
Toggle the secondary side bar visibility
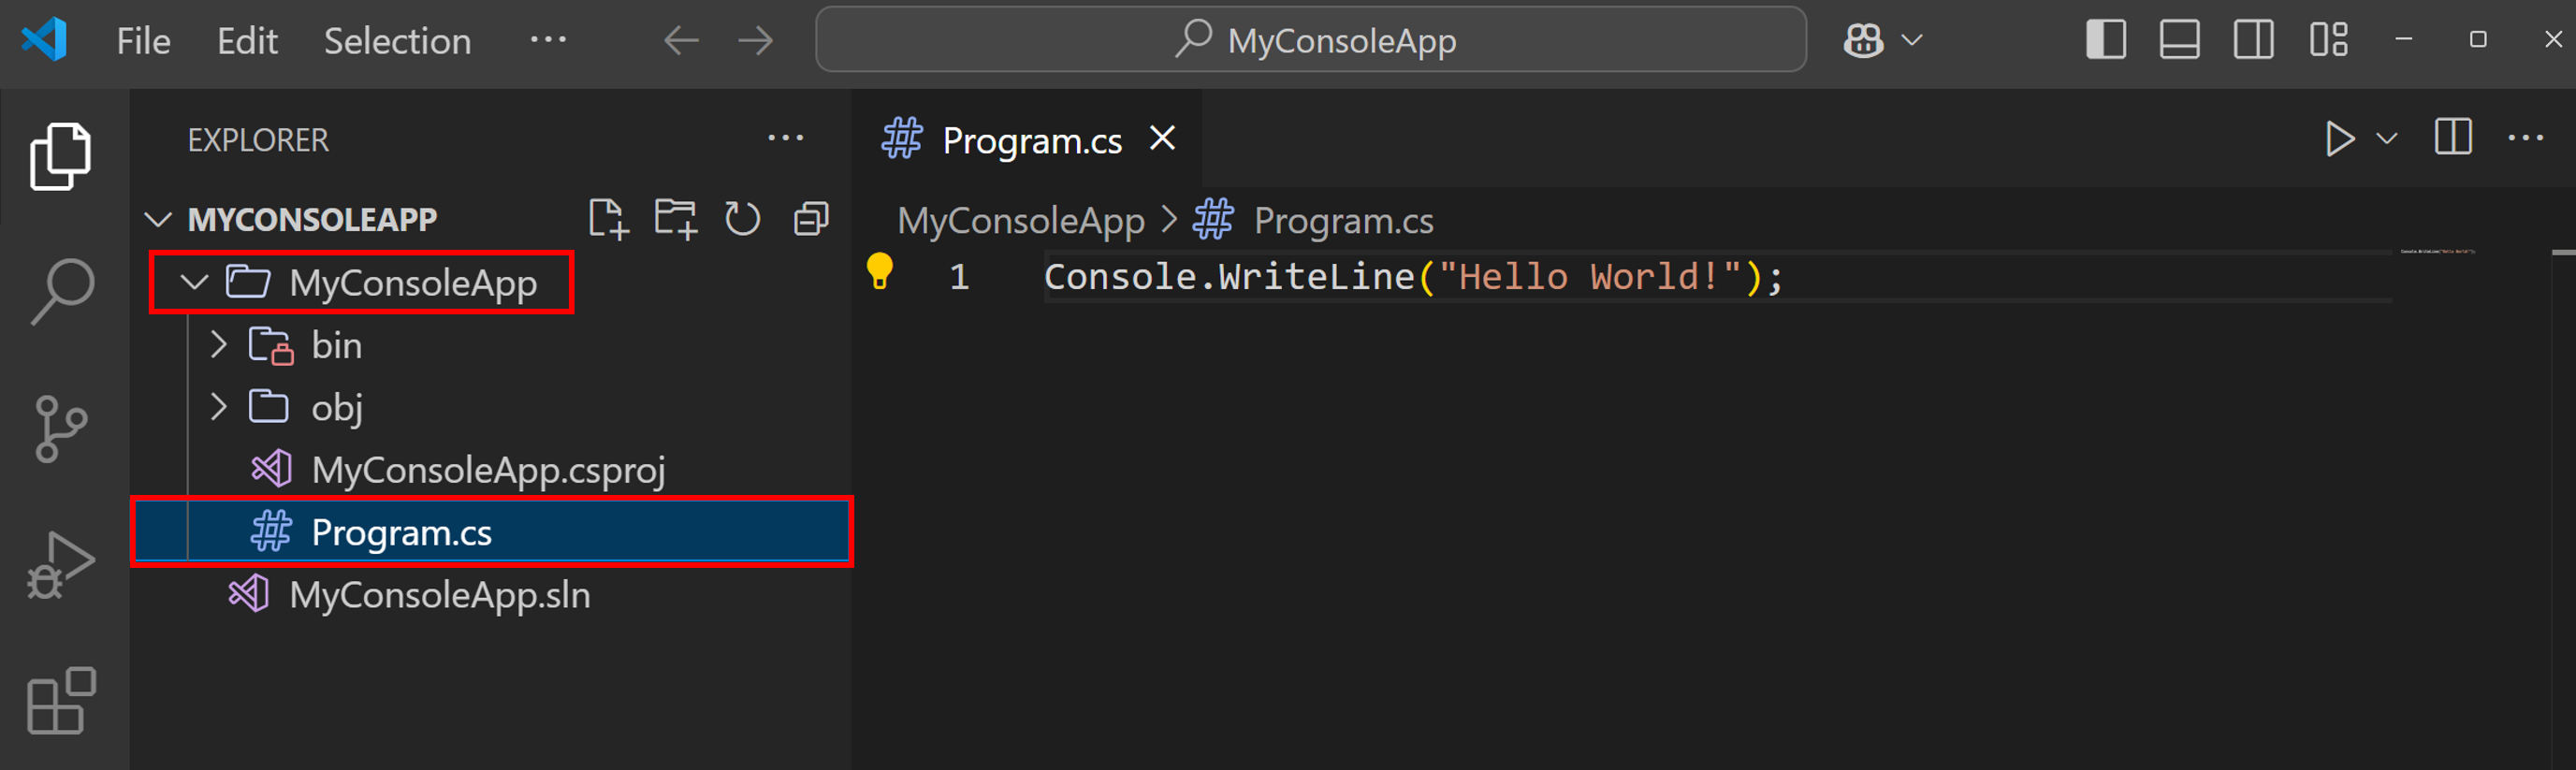click(2253, 40)
